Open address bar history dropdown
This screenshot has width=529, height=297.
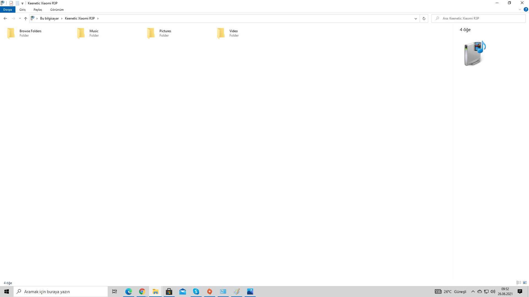tap(415, 18)
